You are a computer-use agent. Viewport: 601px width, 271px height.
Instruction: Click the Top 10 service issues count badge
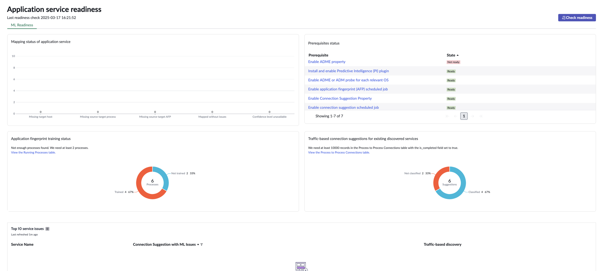47,229
